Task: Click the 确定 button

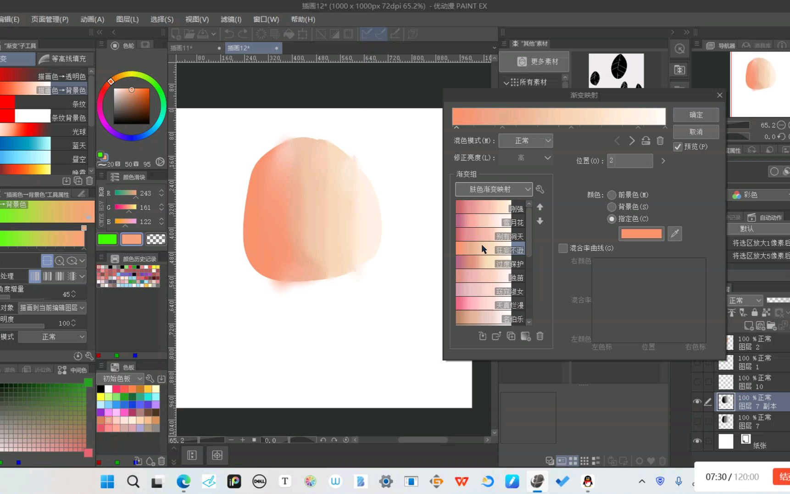Action: (695, 115)
